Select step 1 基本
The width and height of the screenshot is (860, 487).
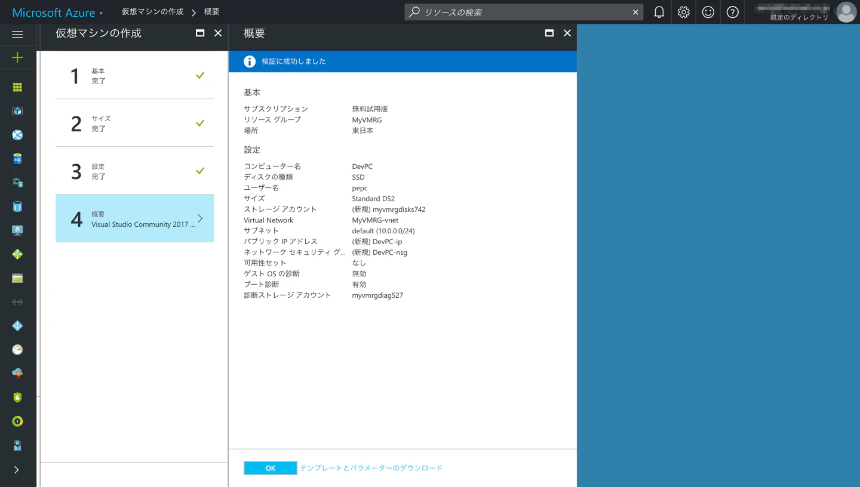pyautogui.click(x=134, y=75)
